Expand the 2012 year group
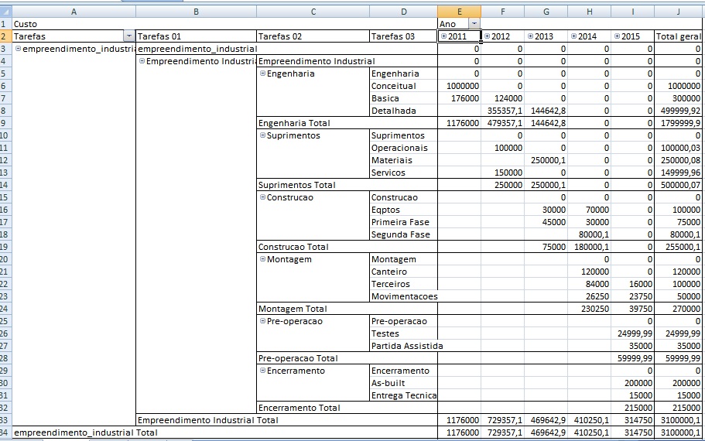This screenshot has width=705, height=441. pyautogui.click(x=487, y=36)
